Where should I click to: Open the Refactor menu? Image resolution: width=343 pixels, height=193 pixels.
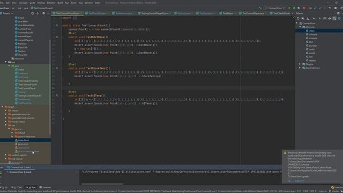point(51,3)
